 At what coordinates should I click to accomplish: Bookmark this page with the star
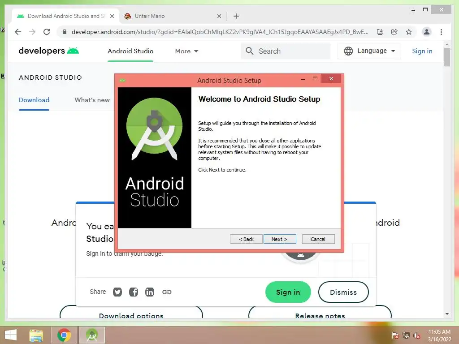click(x=409, y=32)
